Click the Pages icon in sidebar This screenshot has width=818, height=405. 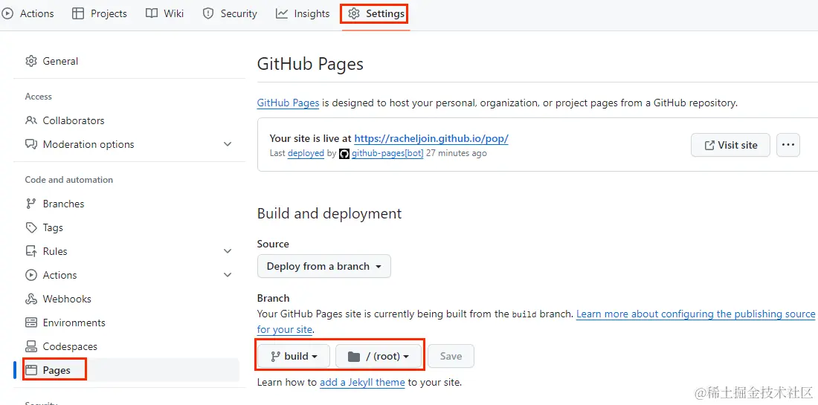[x=31, y=370]
